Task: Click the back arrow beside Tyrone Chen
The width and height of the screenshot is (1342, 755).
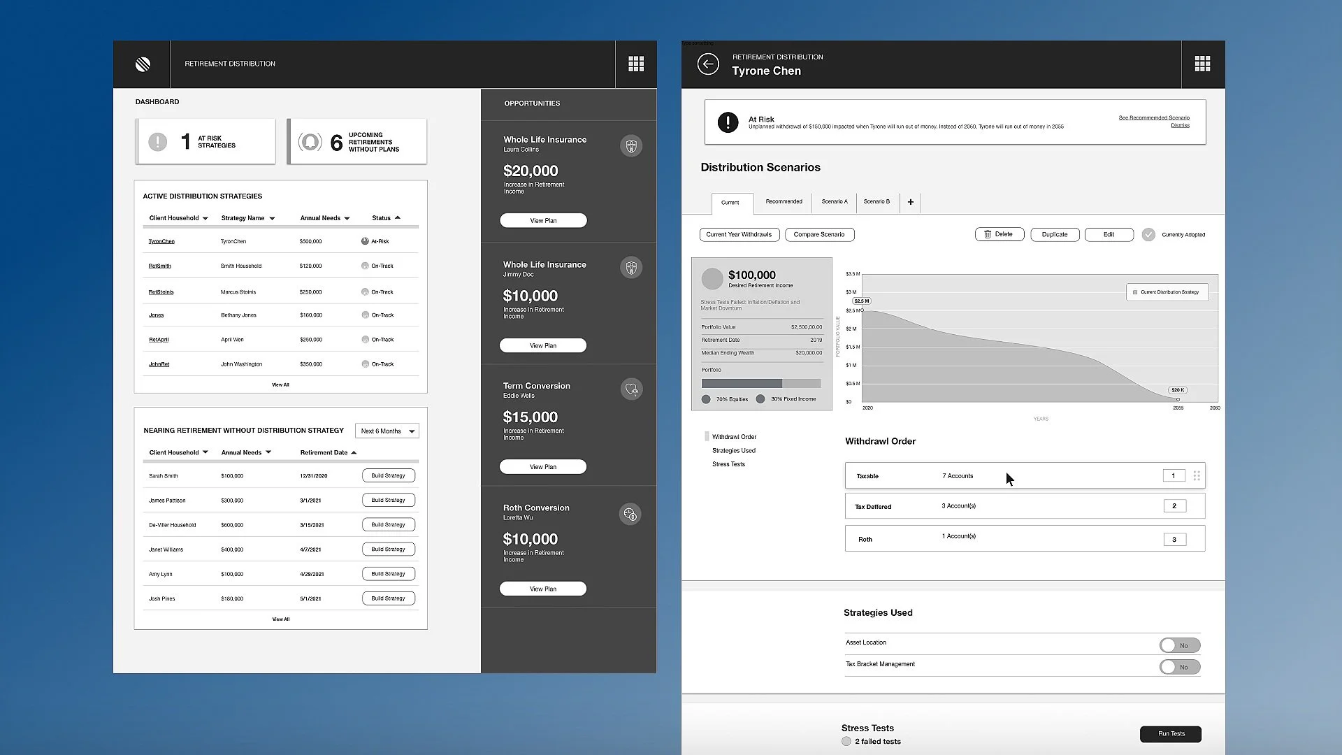Action: [x=707, y=64]
